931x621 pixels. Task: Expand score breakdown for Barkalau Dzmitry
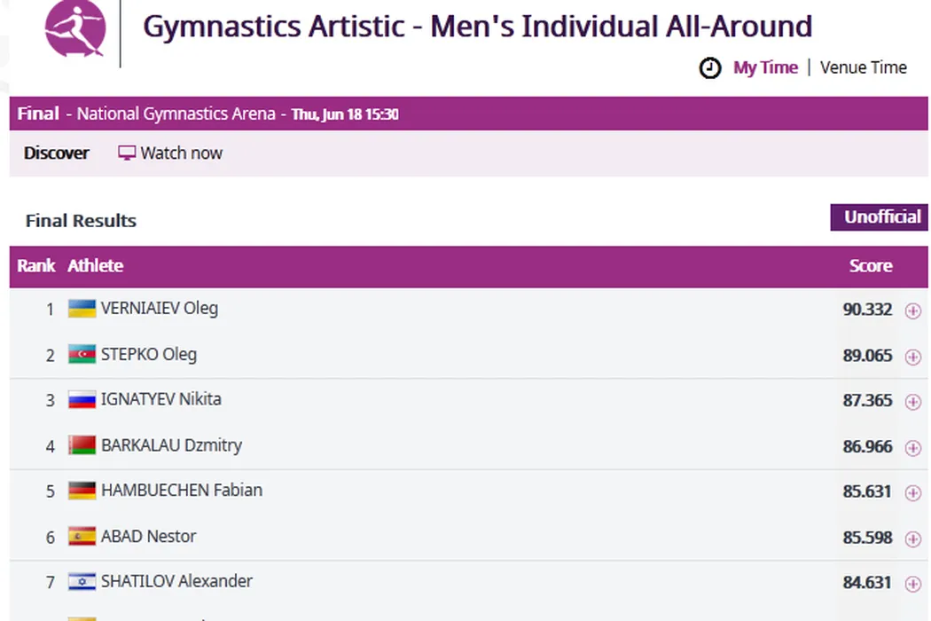912,448
